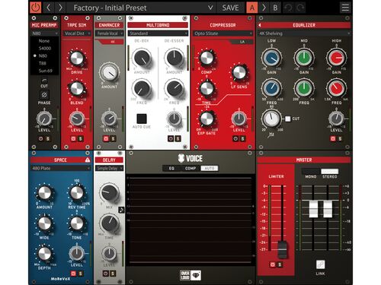The height and width of the screenshot is (285, 381).
Task: Open the Tape Sim Vocal Dist dropdown
Action: [77, 33]
